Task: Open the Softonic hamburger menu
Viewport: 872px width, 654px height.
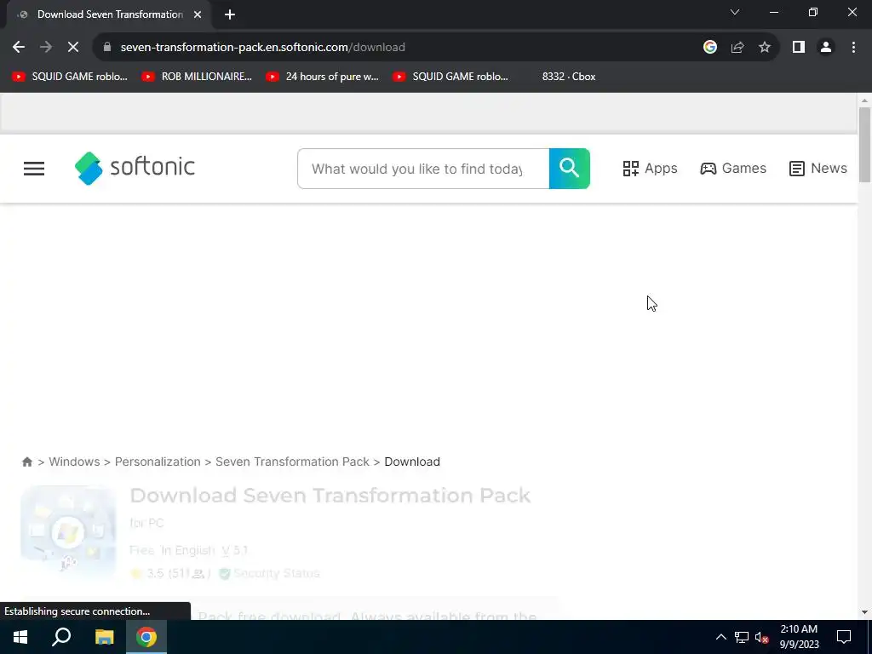Action: point(34,169)
